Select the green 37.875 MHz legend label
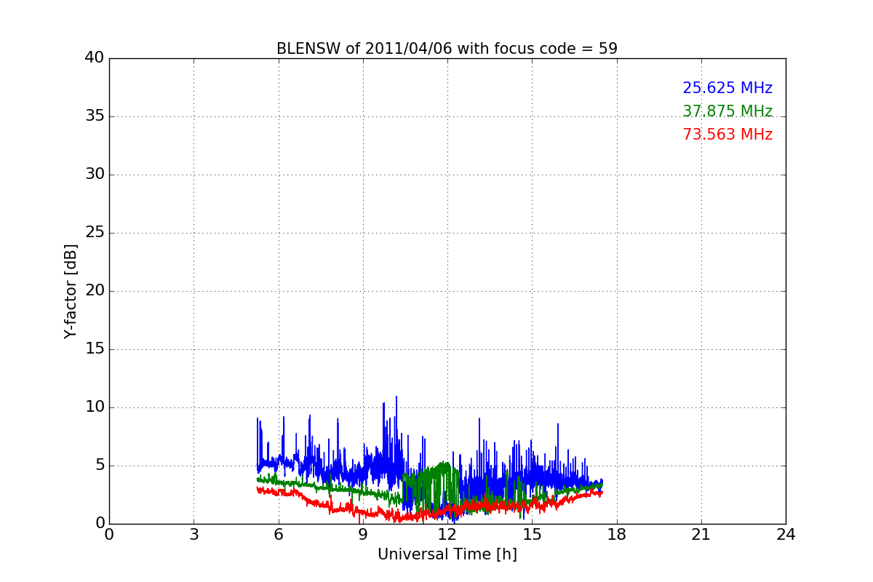Viewport: 873px width, 582px height. [727, 111]
